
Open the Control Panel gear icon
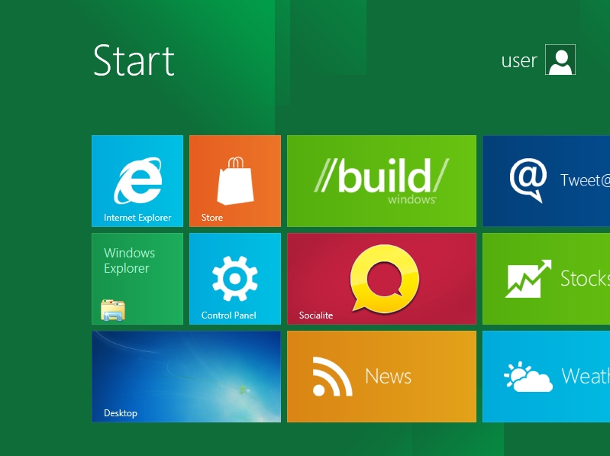(235, 279)
